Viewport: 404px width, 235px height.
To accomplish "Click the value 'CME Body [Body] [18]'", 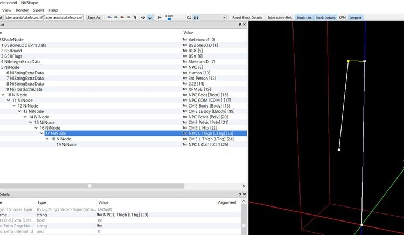I will pyautogui.click(x=209, y=106).
